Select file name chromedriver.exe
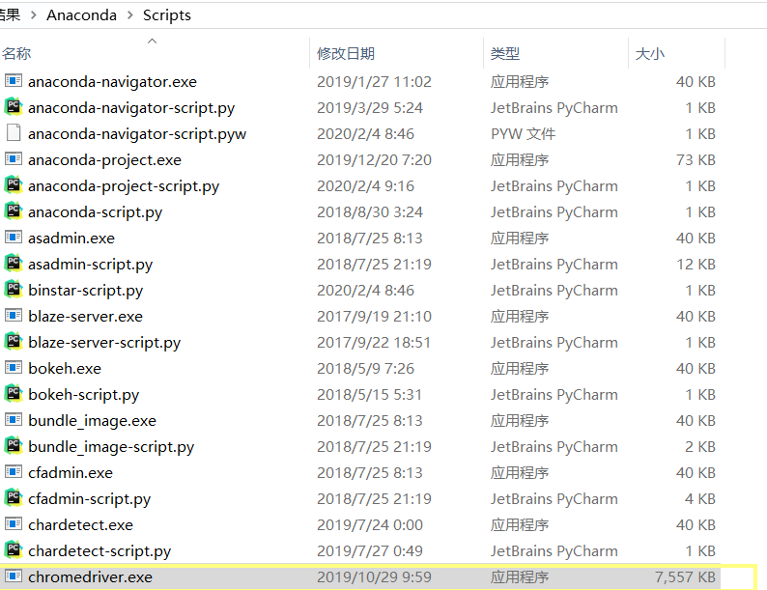The height and width of the screenshot is (590, 767). coord(91,577)
